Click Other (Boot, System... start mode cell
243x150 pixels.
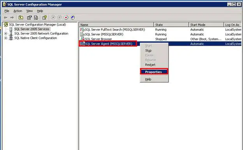point(206,39)
